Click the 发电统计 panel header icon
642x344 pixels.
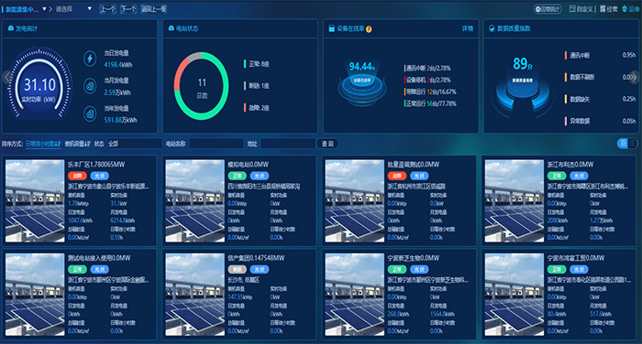[11, 28]
